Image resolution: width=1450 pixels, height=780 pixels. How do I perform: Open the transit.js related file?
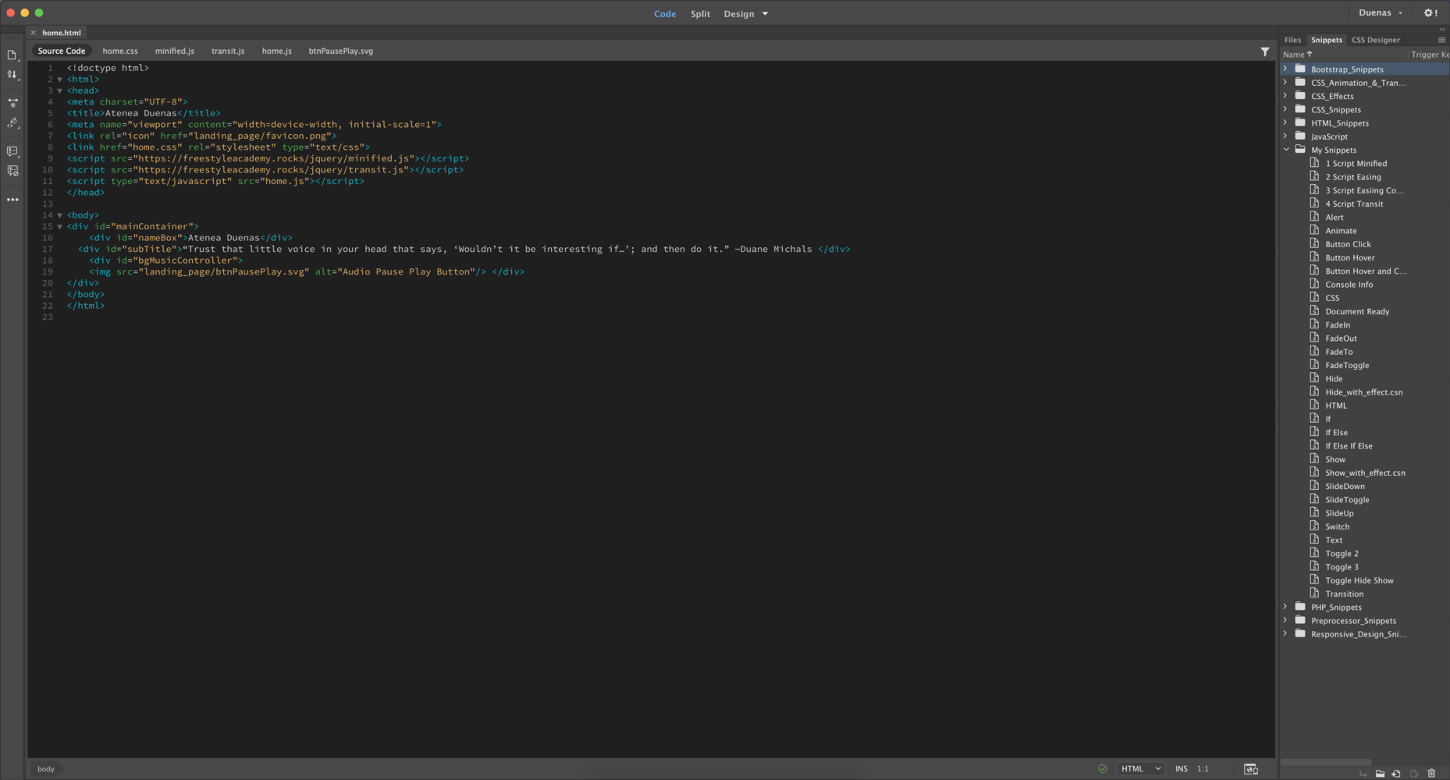click(228, 51)
